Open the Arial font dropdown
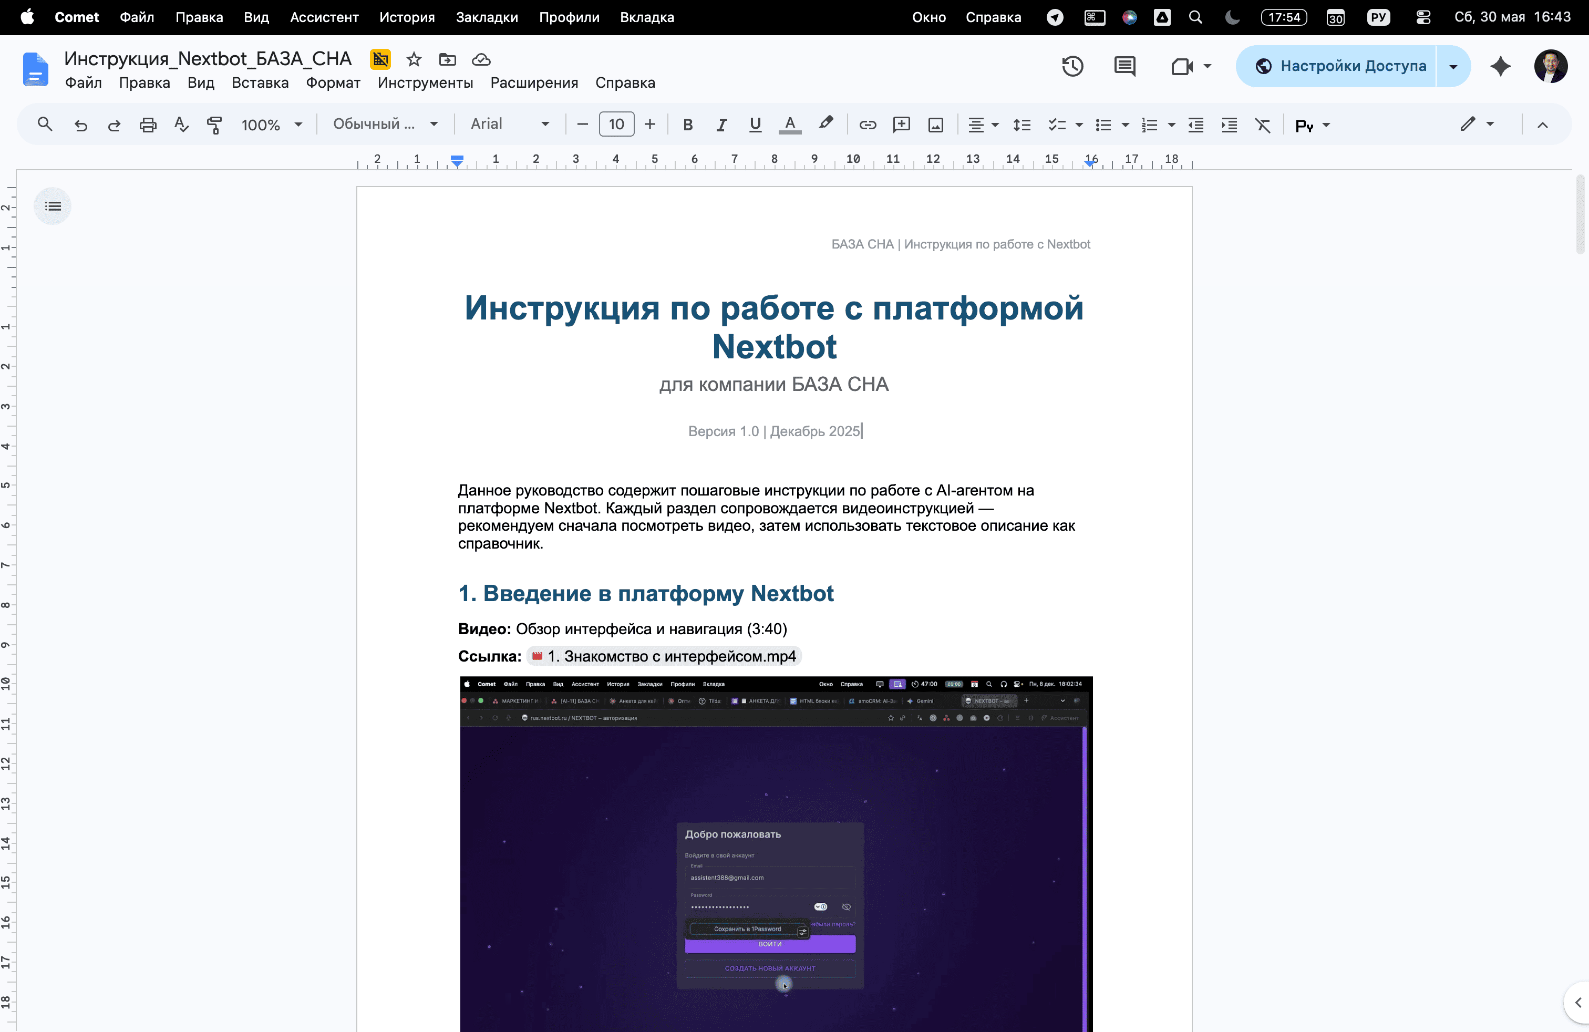Screen dimensions: 1589x1032 pos(510,124)
